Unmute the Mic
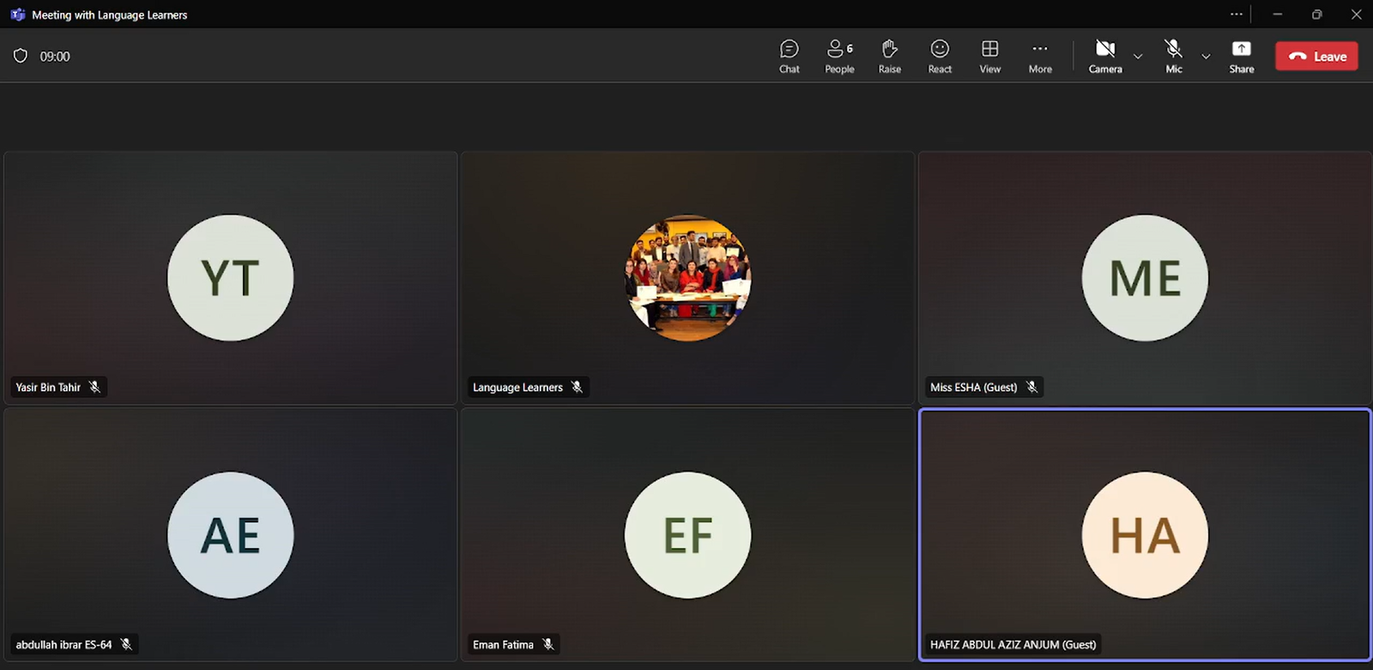 (1173, 57)
